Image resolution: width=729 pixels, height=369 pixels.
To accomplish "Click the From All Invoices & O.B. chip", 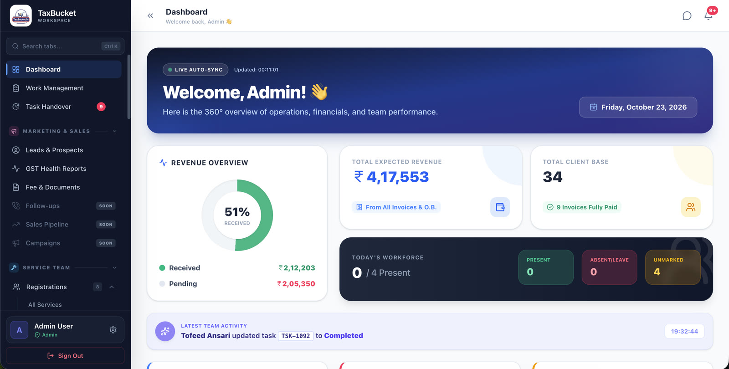I will pyautogui.click(x=396, y=207).
